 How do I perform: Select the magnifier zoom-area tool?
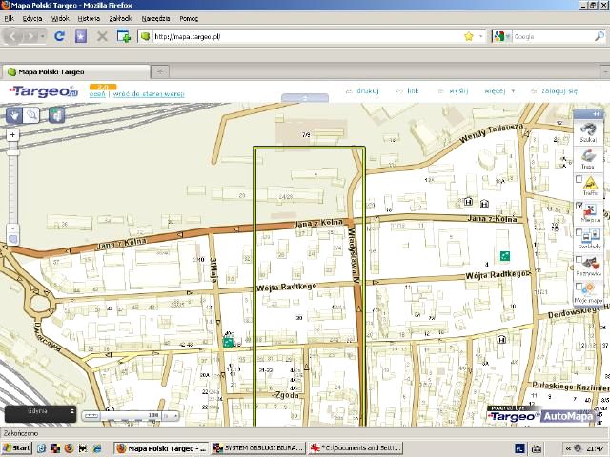(x=31, y=115)
